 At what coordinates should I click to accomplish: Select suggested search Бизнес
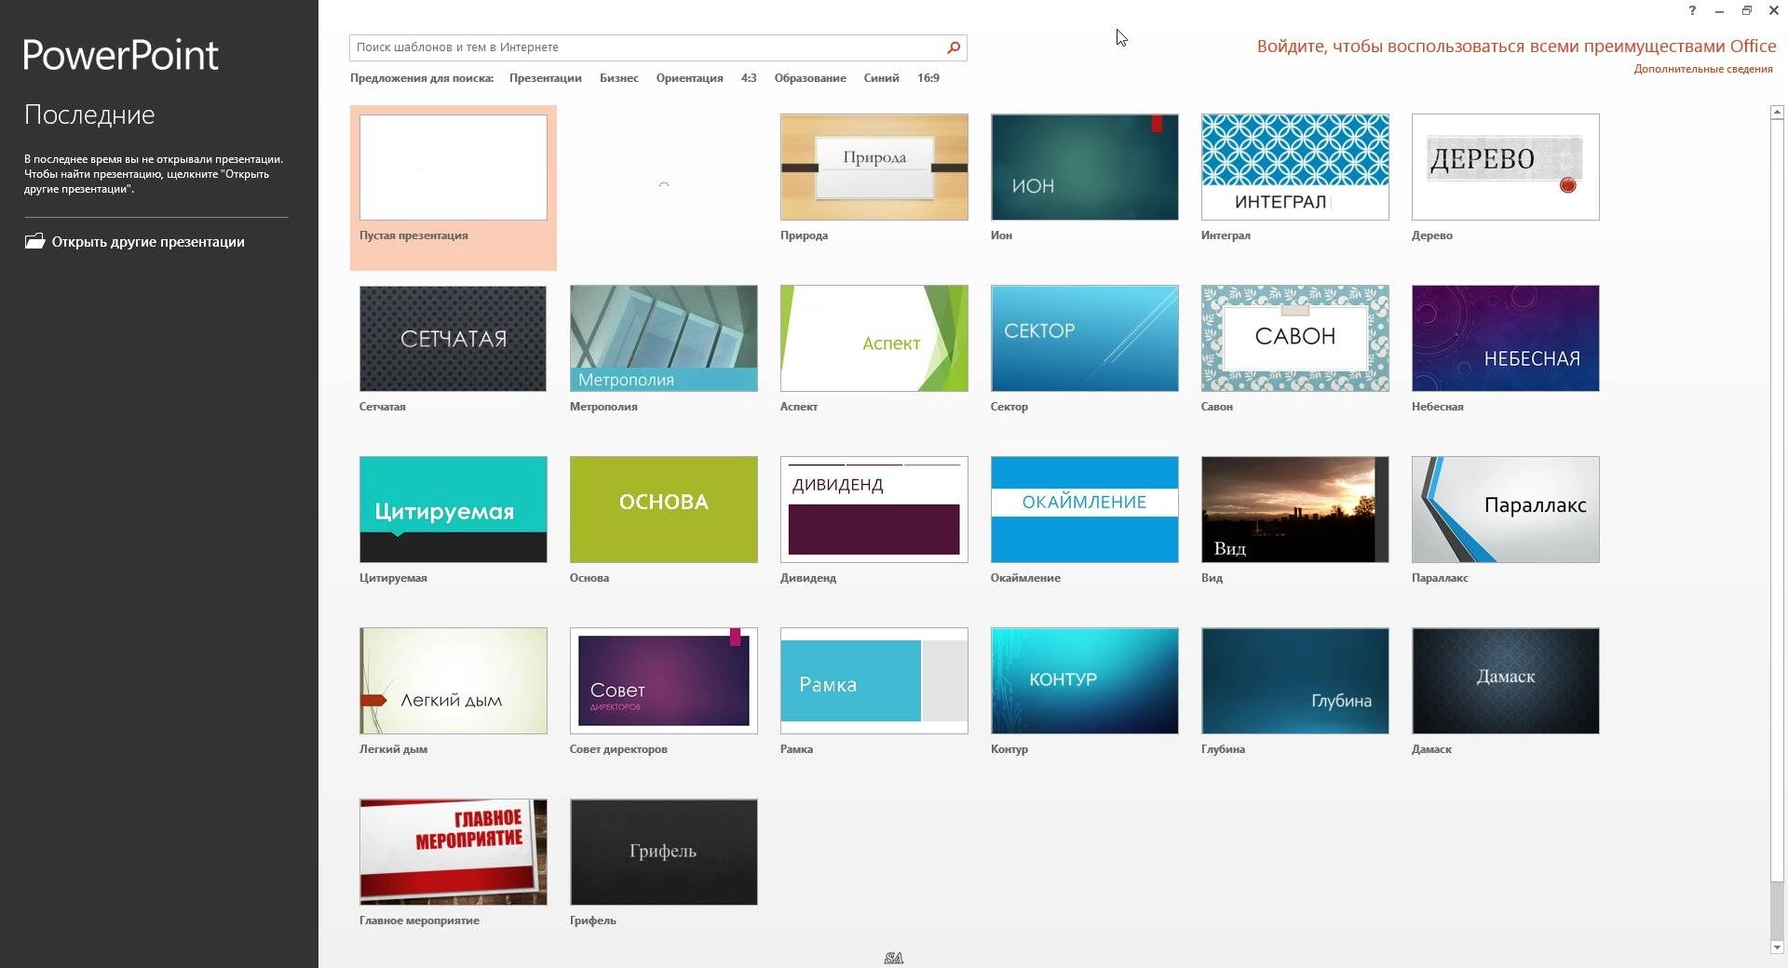(x=619, y=78)
